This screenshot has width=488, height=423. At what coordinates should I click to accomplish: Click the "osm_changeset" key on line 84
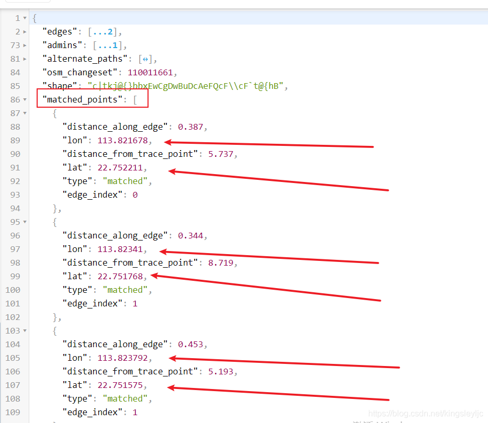[x=80, y=73]
